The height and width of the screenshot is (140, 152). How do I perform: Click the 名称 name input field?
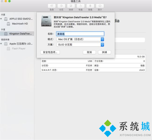click(x=80, y=34)
